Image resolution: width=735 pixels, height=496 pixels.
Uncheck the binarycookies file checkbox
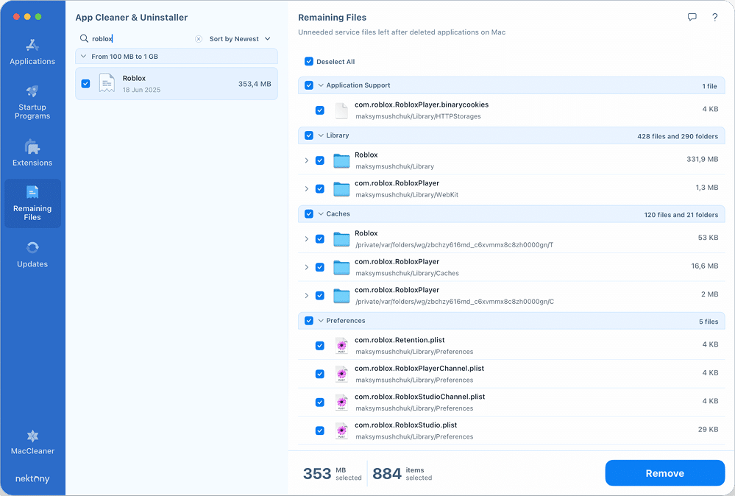tap(320, 110)
